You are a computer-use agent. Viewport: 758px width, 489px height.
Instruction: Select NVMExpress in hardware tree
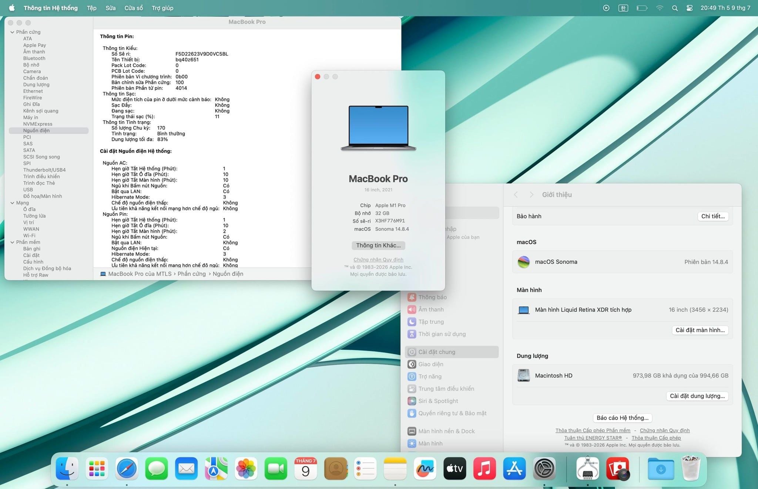coord(38,124)
